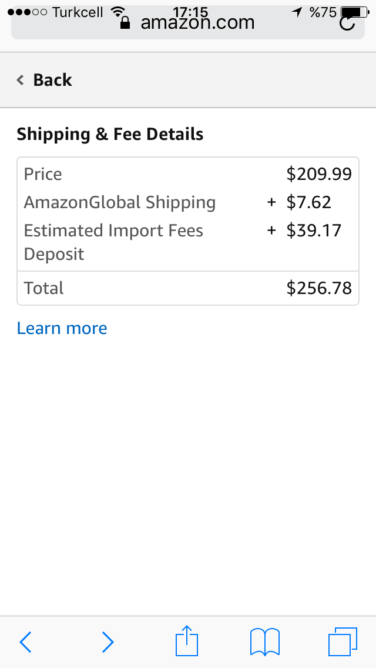Tap the padlock icon in address bar
The image size is (376, 668).
125,24
